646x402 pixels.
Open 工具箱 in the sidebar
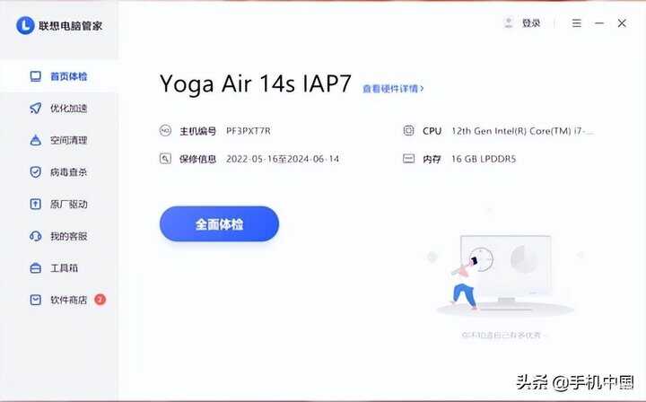58,267
